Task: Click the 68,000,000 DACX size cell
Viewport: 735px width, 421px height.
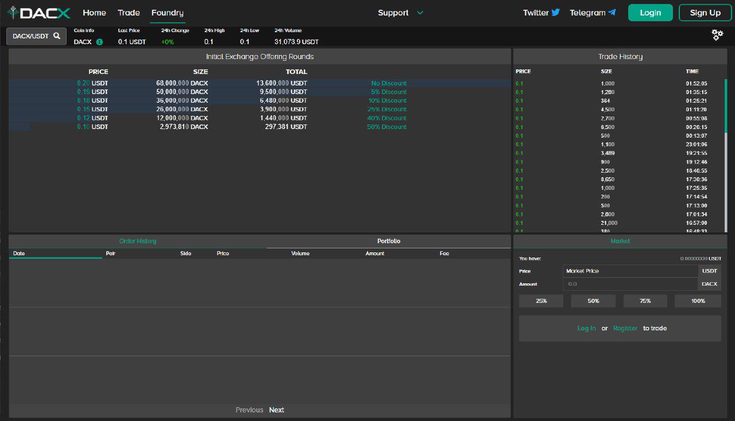Action: click(182, 83)
